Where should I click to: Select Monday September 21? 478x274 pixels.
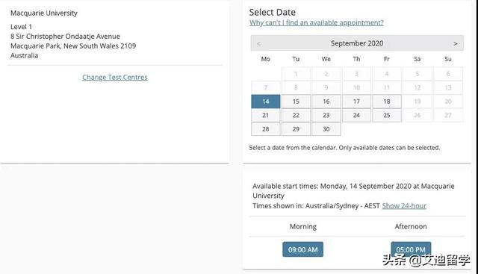[266, 115]
